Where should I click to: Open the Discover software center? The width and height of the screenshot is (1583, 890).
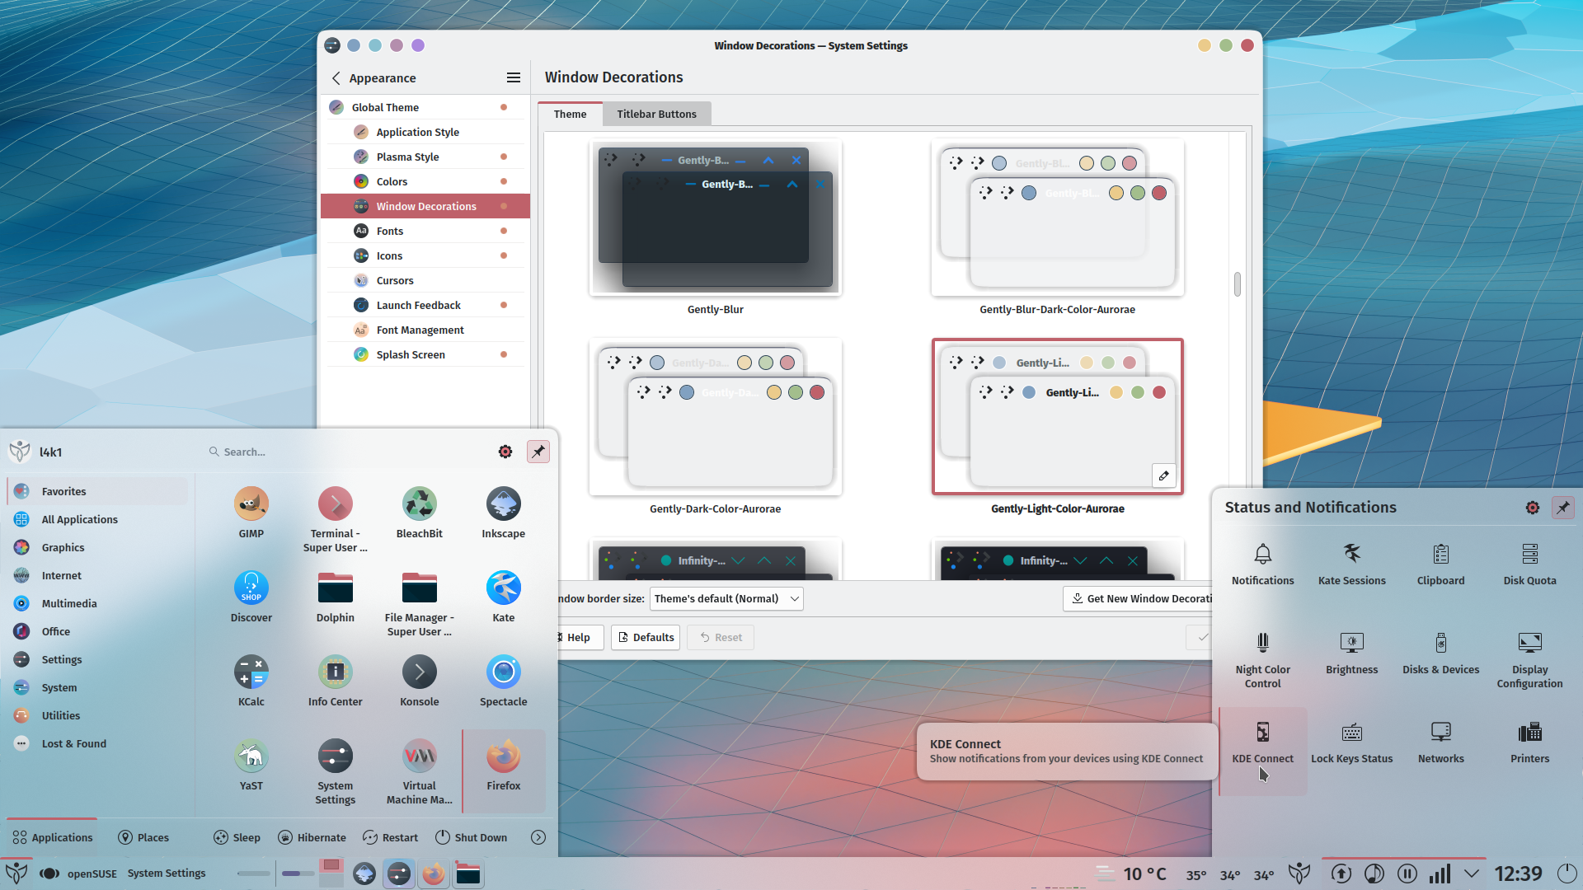pyautogui.click(x=251, y=597)
